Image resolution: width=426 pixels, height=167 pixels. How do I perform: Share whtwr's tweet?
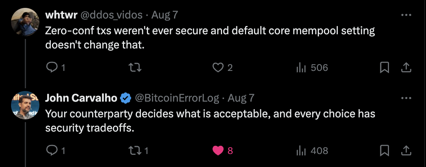406,68
